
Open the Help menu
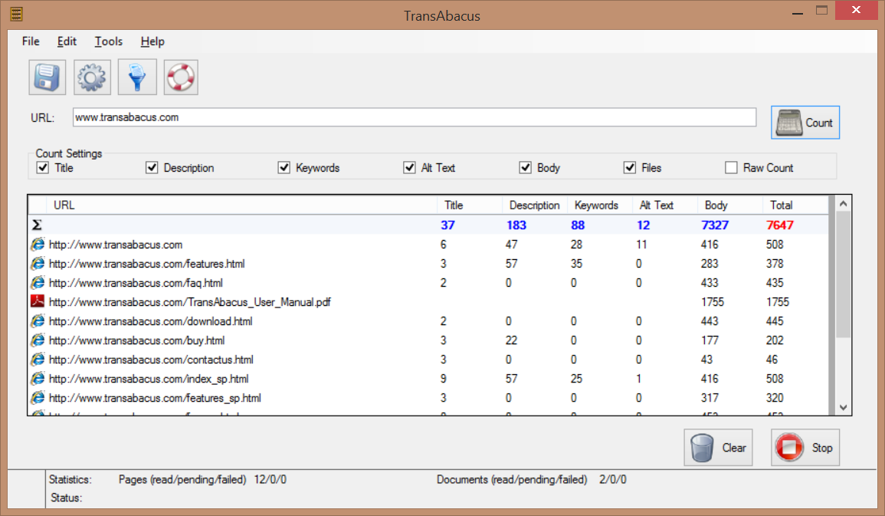[152, 41]
